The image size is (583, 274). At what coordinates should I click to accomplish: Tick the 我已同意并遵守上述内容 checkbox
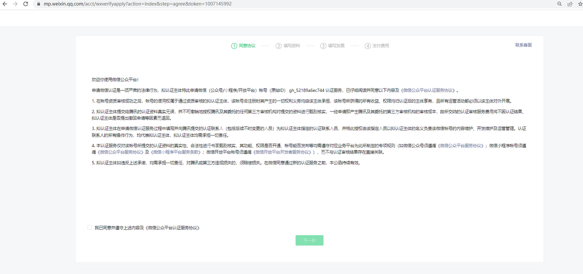[x=90, y=227]
